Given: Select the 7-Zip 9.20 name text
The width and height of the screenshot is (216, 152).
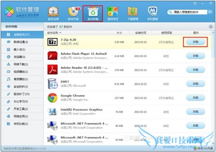Looking at the screenshot, I should click(68, 40).
